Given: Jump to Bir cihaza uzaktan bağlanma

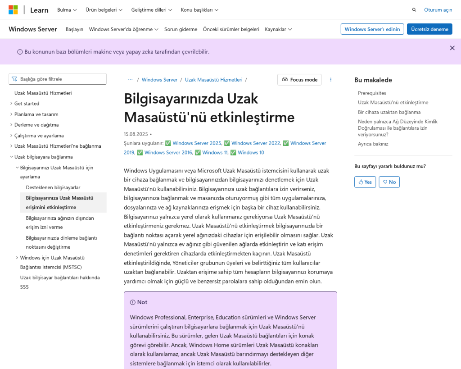Looking at the screenshot, I should pos(389,112).
